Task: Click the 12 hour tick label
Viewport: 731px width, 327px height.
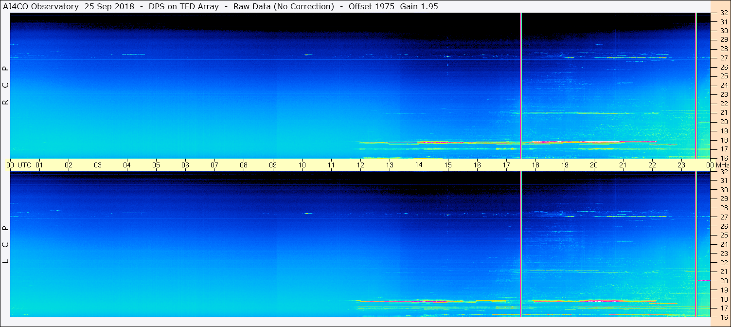Action: click(360, 165)
